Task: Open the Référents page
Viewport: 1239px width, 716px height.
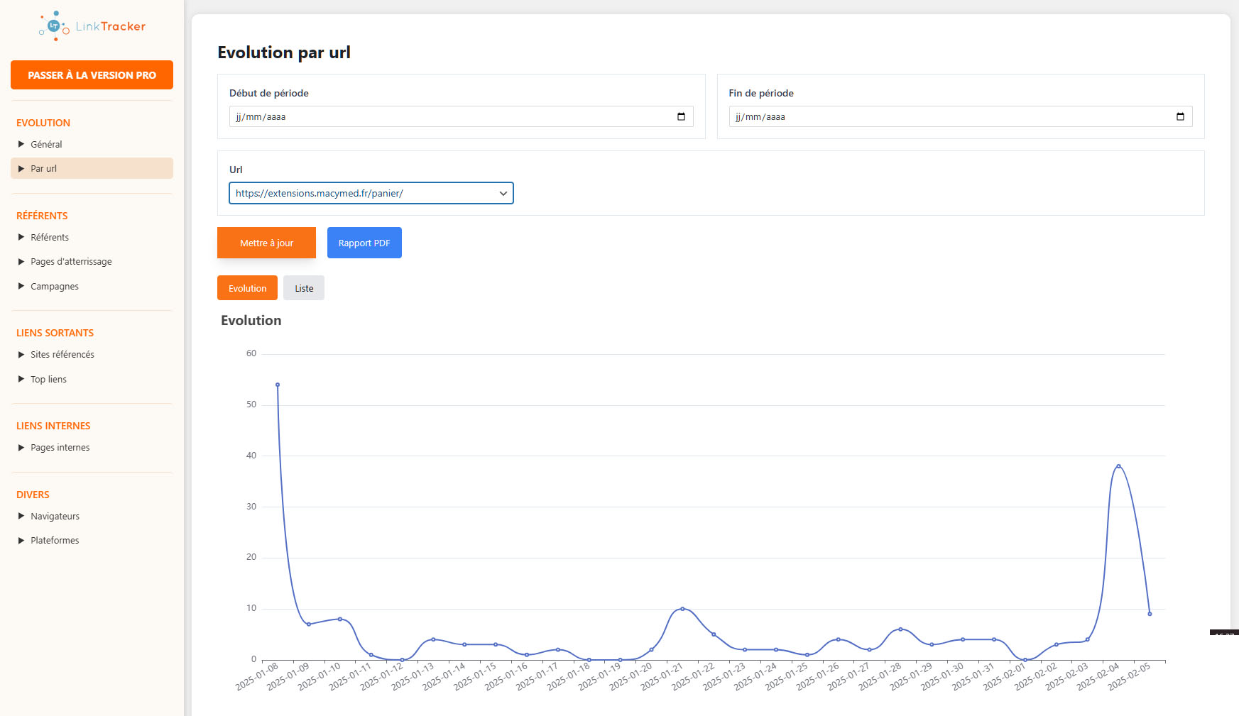Action: tap(50, 237)
